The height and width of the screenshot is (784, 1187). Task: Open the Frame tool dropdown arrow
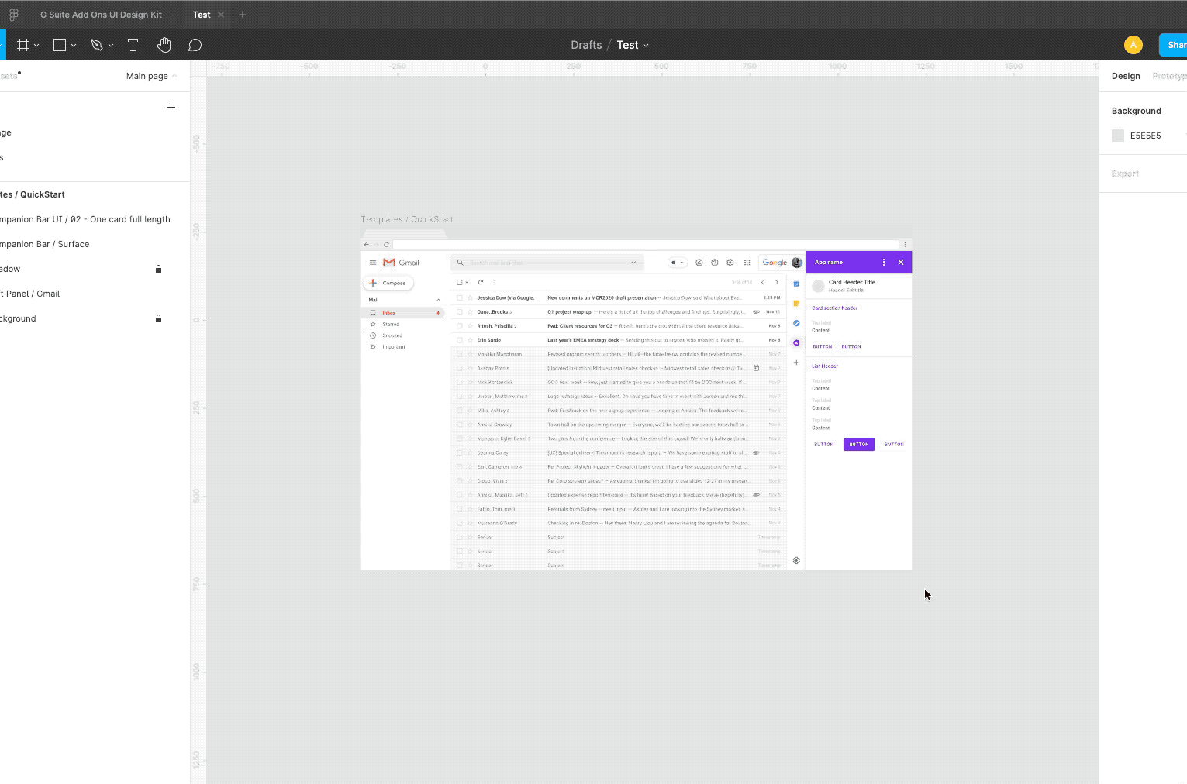(36, 46)
